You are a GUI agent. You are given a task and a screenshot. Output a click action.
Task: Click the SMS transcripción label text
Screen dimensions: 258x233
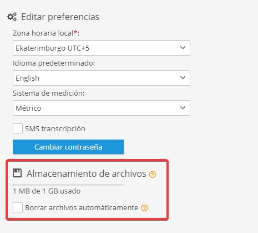tap(55, 129)
